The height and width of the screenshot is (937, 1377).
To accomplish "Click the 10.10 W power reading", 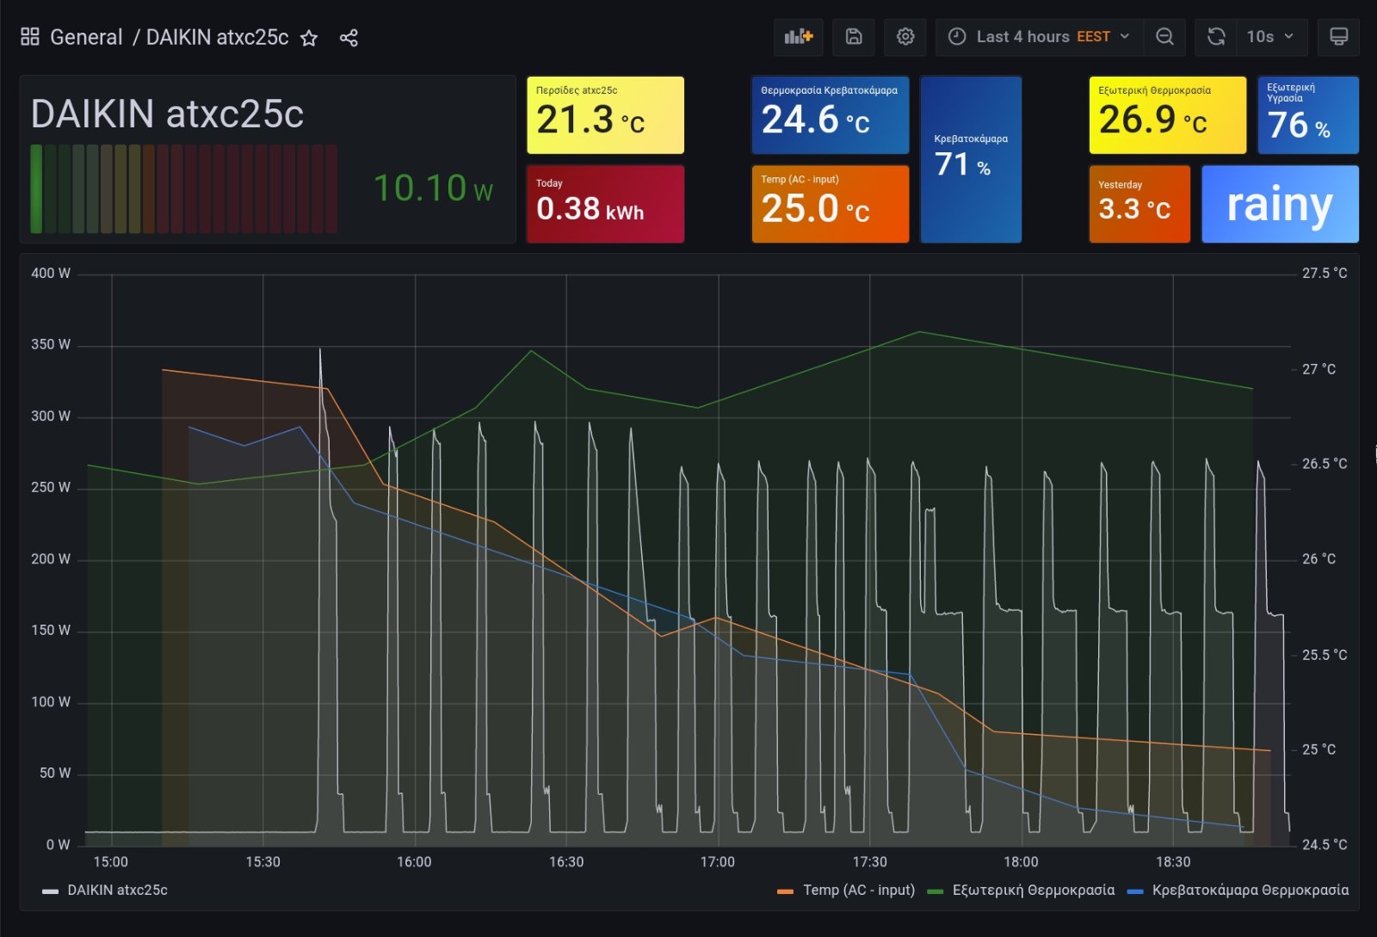I will (433, 188).
